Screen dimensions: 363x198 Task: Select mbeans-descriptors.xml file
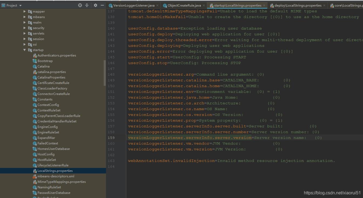point(56,176)
